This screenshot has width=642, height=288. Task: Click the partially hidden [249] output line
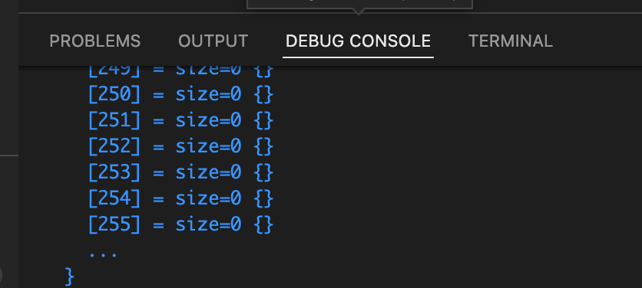(x=180, y=71)
